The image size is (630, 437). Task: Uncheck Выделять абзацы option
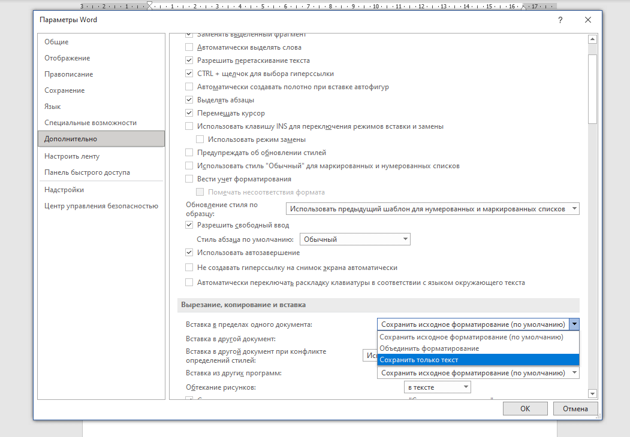tap(189, 100)
